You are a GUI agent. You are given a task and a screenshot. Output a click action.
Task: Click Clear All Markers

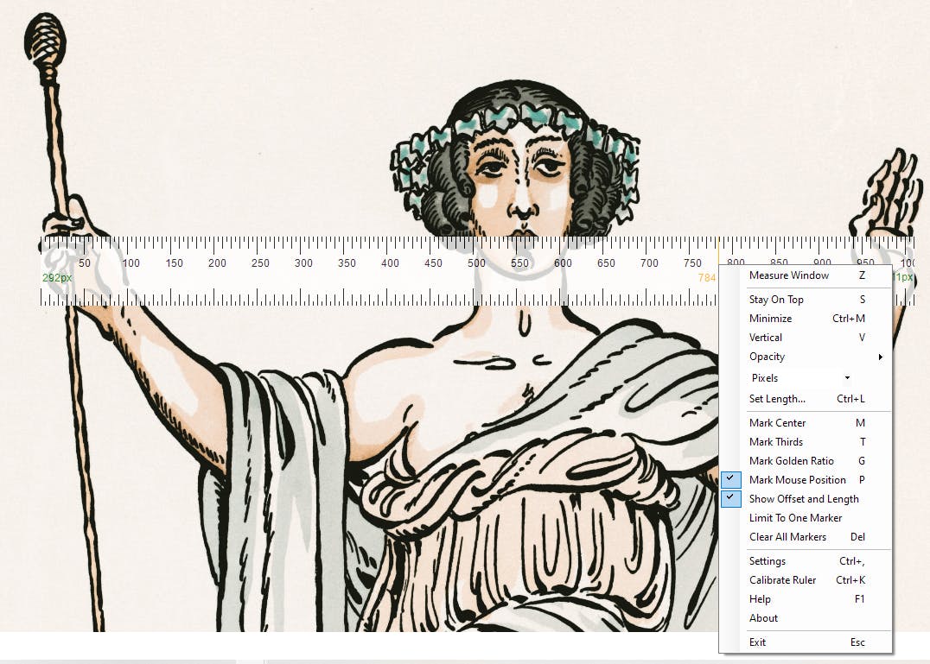pyautogui.click(x=787, y=537)
